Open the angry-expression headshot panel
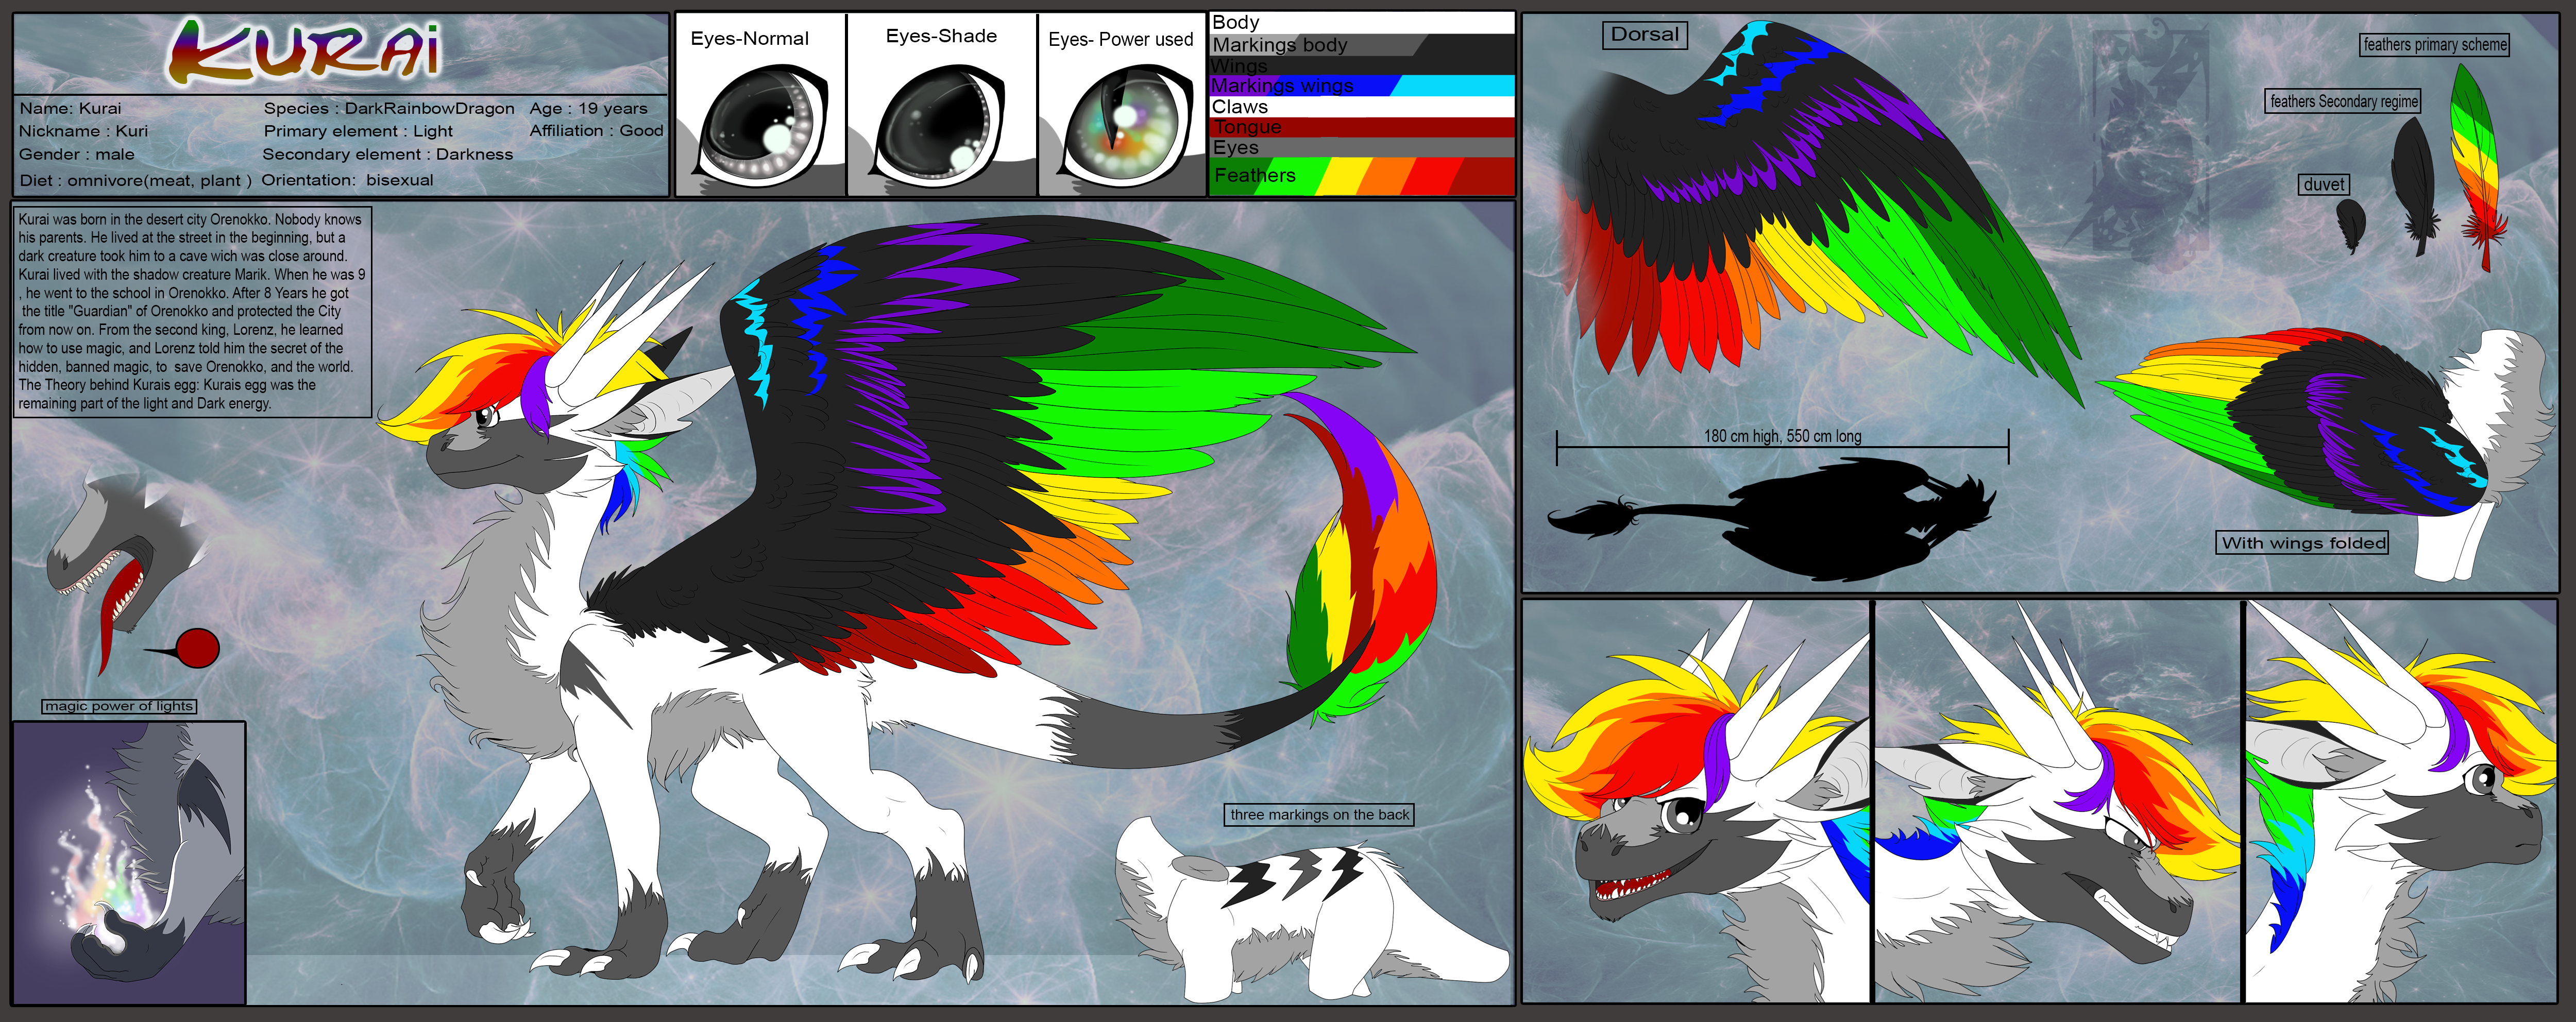This screenshot has width=2576, height=1022. coord(2057,802)
